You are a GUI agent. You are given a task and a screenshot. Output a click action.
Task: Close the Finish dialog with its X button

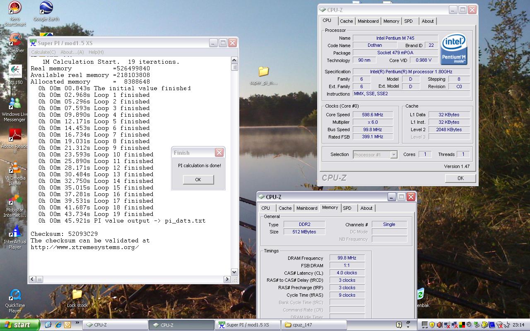click(219, 153)
